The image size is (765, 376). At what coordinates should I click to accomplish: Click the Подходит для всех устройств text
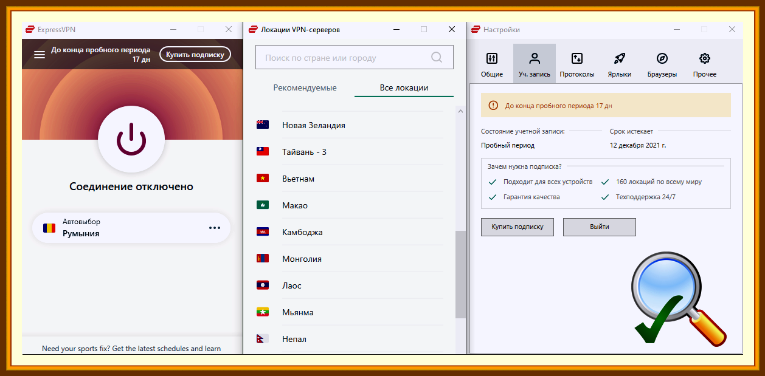point(548,182)
